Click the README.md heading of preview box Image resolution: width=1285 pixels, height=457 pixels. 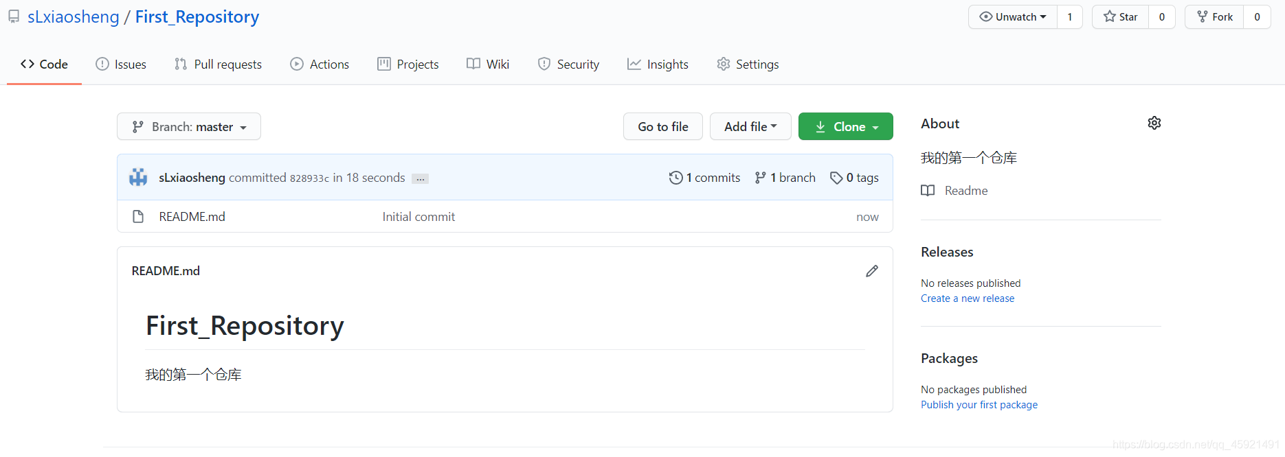pos(166,271)
